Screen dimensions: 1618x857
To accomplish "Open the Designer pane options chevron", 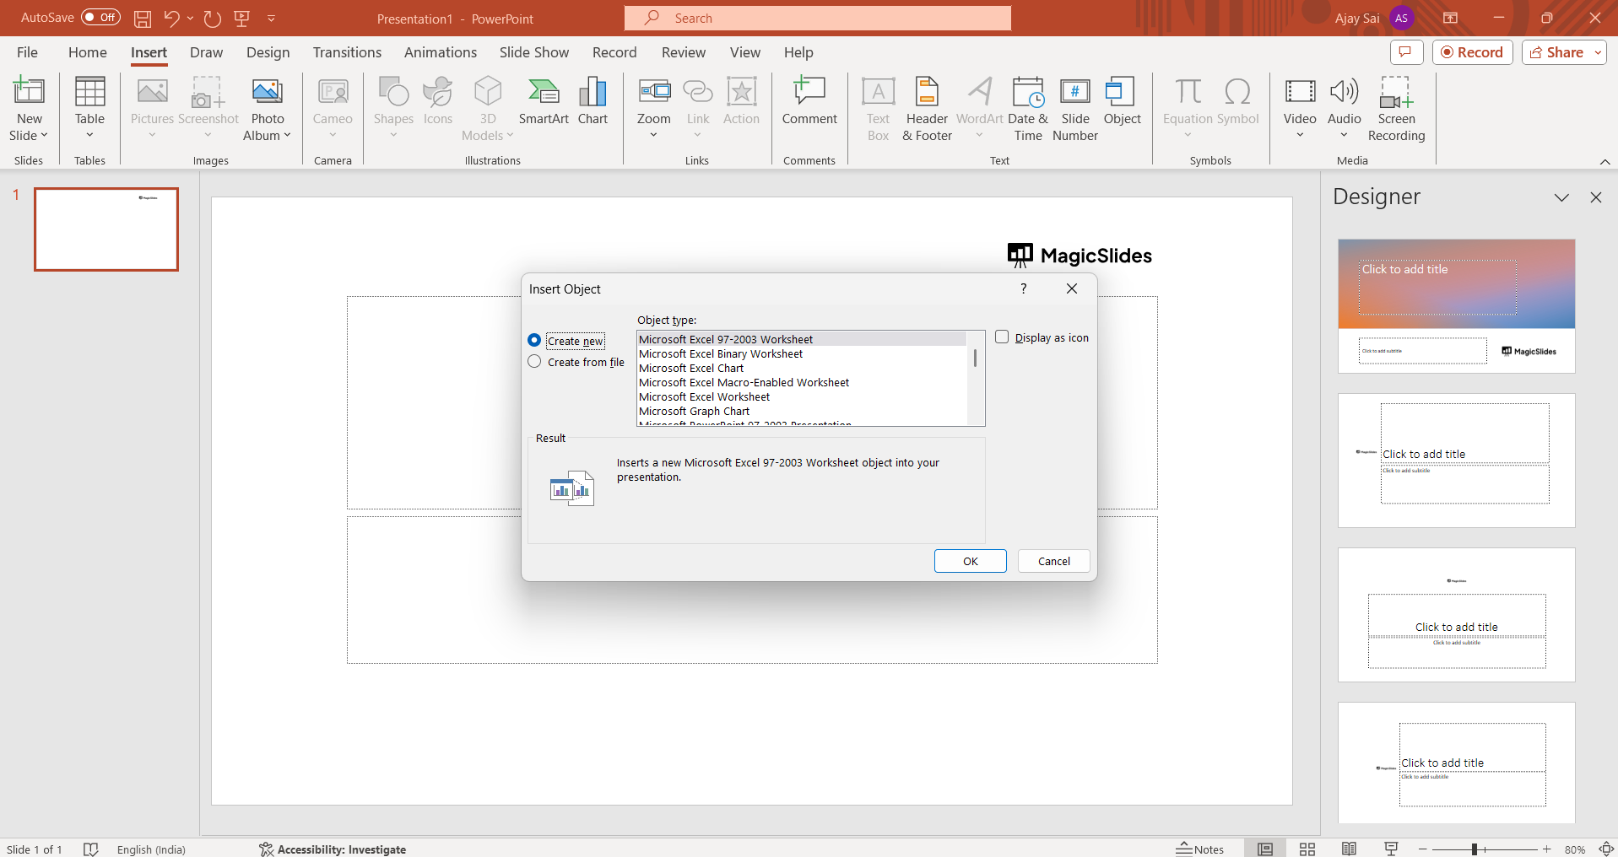I will [1561, 197].
